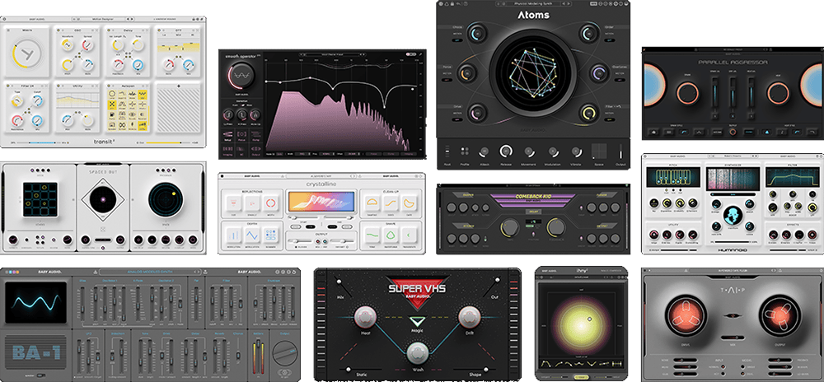824x382 pixels.
Task: Open the TAIP preset menu
Action: (733, 270)
